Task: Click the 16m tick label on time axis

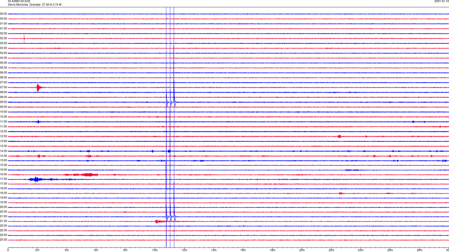Action: pos(243,250)
